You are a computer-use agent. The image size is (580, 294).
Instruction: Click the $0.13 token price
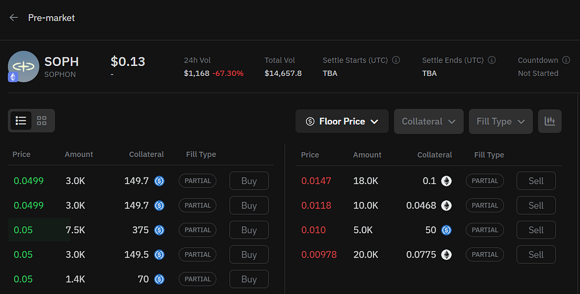point(128,61)
